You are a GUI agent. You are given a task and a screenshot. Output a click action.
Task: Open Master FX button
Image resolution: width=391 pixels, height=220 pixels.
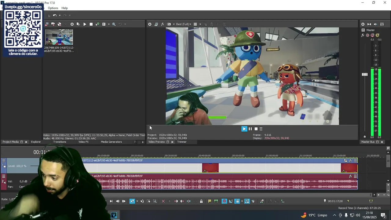click(363, 35)
